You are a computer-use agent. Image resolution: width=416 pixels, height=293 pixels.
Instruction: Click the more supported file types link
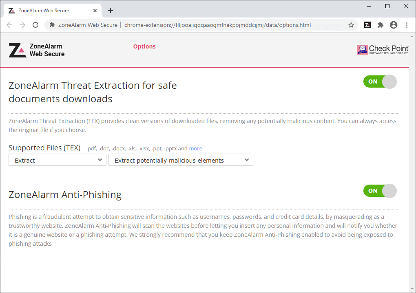point(195,148)
